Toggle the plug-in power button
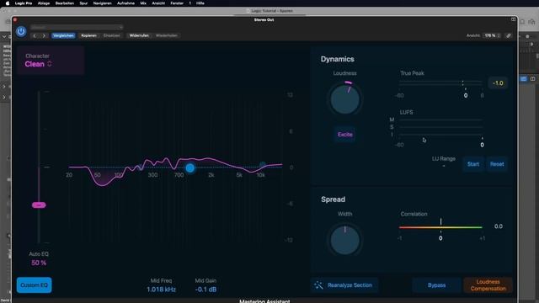Viewport: 539px width, 303px height. 21,31
